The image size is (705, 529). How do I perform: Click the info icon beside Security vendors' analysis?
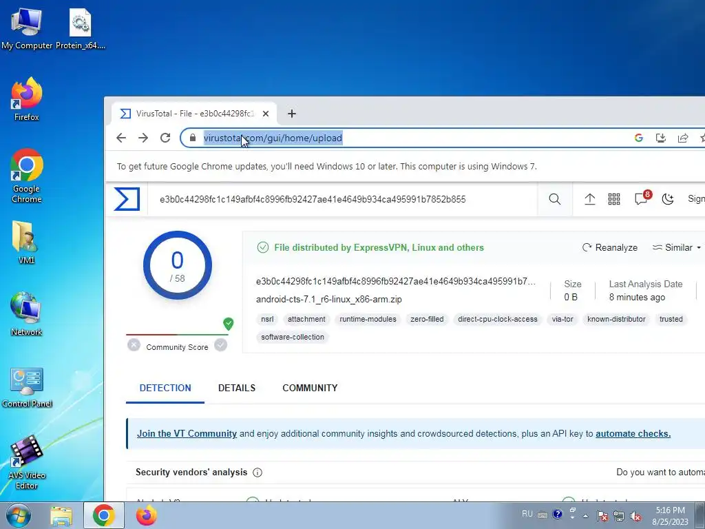coord(257,473)
